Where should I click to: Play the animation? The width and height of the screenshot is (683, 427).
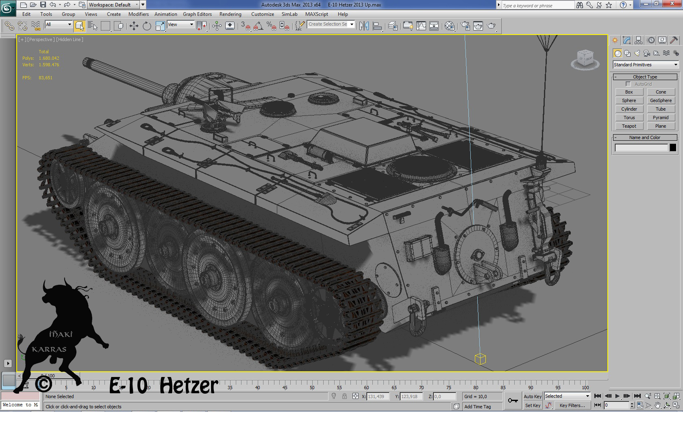(x=618, y=396)
